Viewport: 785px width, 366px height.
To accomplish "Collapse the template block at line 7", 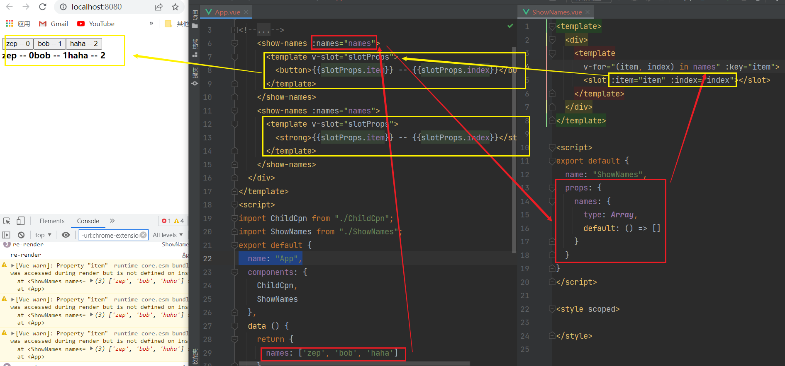I will pyautogui.click(x=234, y=57).
